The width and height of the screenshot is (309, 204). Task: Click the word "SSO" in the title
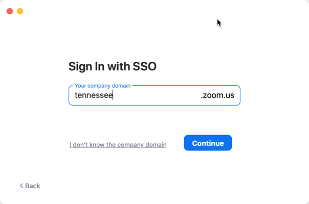click(x=144, y=66)
